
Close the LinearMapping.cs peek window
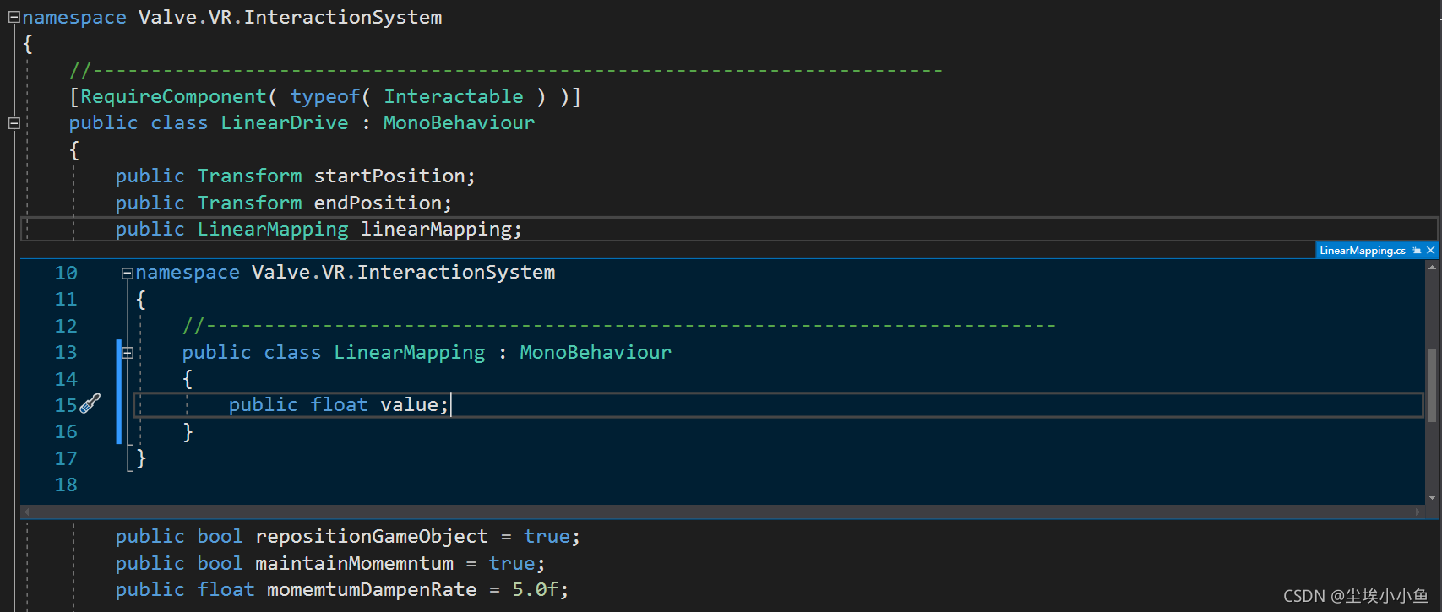1430,251
